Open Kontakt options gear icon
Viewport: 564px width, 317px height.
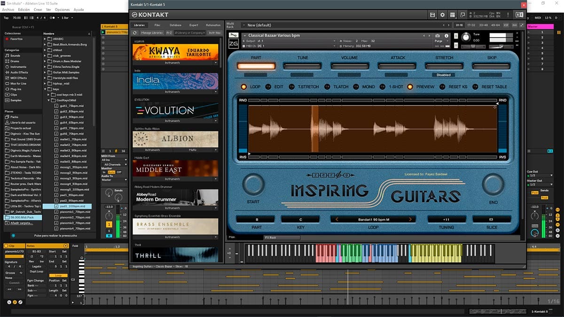coord(442,15)
